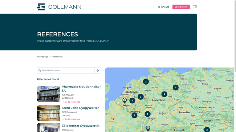Go to reference for Szent Jobb Gyógyszertár

(x=71, y=119)
